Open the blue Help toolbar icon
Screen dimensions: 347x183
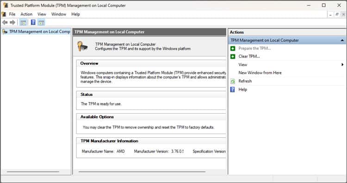point(33,22)
